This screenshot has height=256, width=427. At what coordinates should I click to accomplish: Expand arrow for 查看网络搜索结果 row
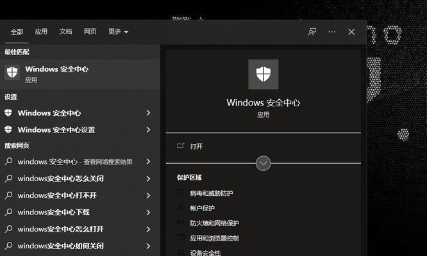tap(148, 161)
